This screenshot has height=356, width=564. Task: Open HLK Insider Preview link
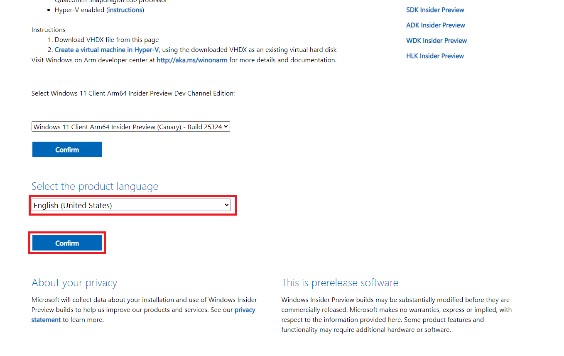click(435, 56)
